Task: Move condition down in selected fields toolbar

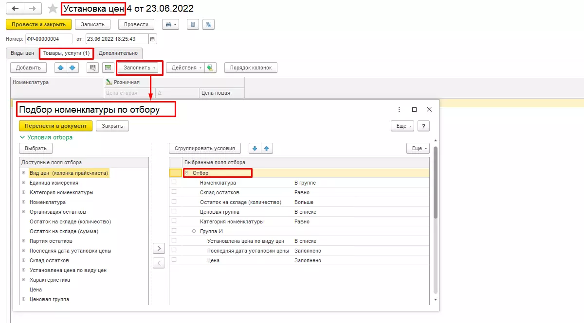Action: click(255, 148)
